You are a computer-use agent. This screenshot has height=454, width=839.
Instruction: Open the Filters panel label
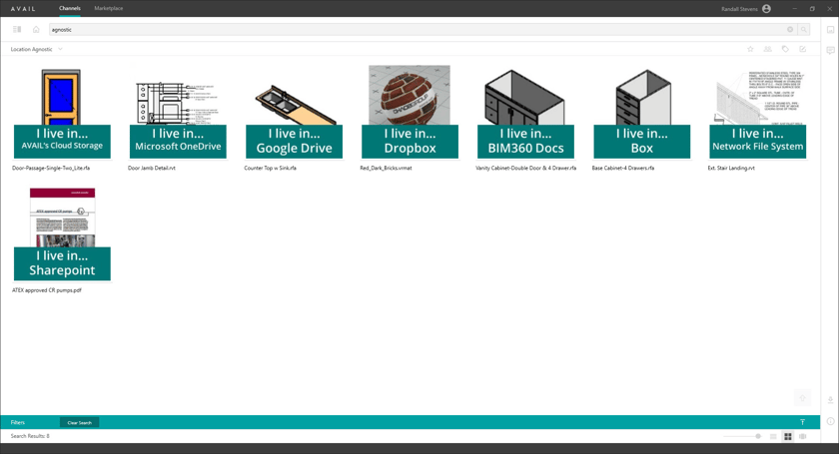point(18,422)
